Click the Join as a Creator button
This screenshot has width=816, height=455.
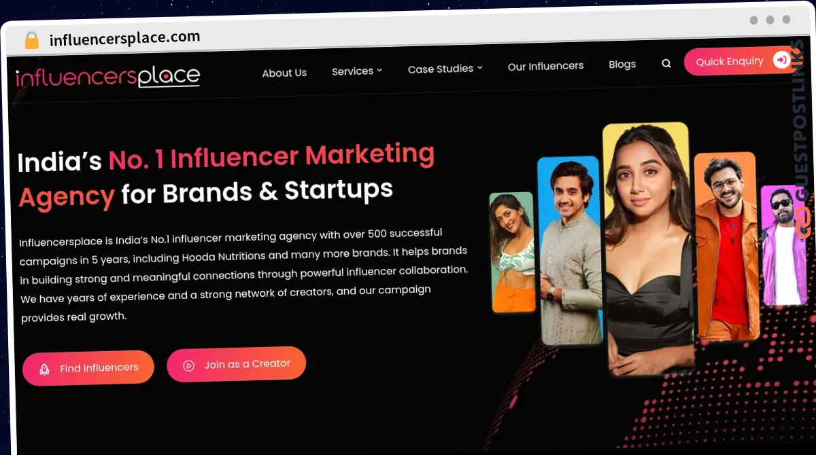click(236, 364)
